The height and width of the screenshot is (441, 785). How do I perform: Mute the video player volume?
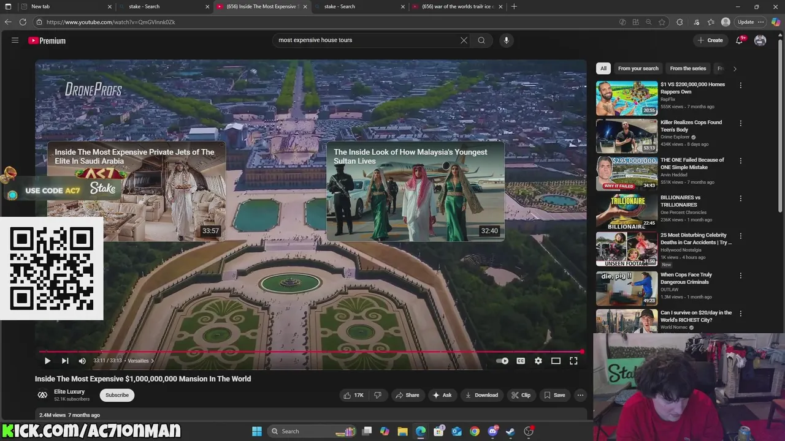pyautogui.click(x=82, y=361)
